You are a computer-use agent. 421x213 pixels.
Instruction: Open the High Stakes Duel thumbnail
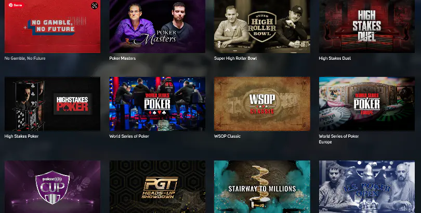coord(367,26)
